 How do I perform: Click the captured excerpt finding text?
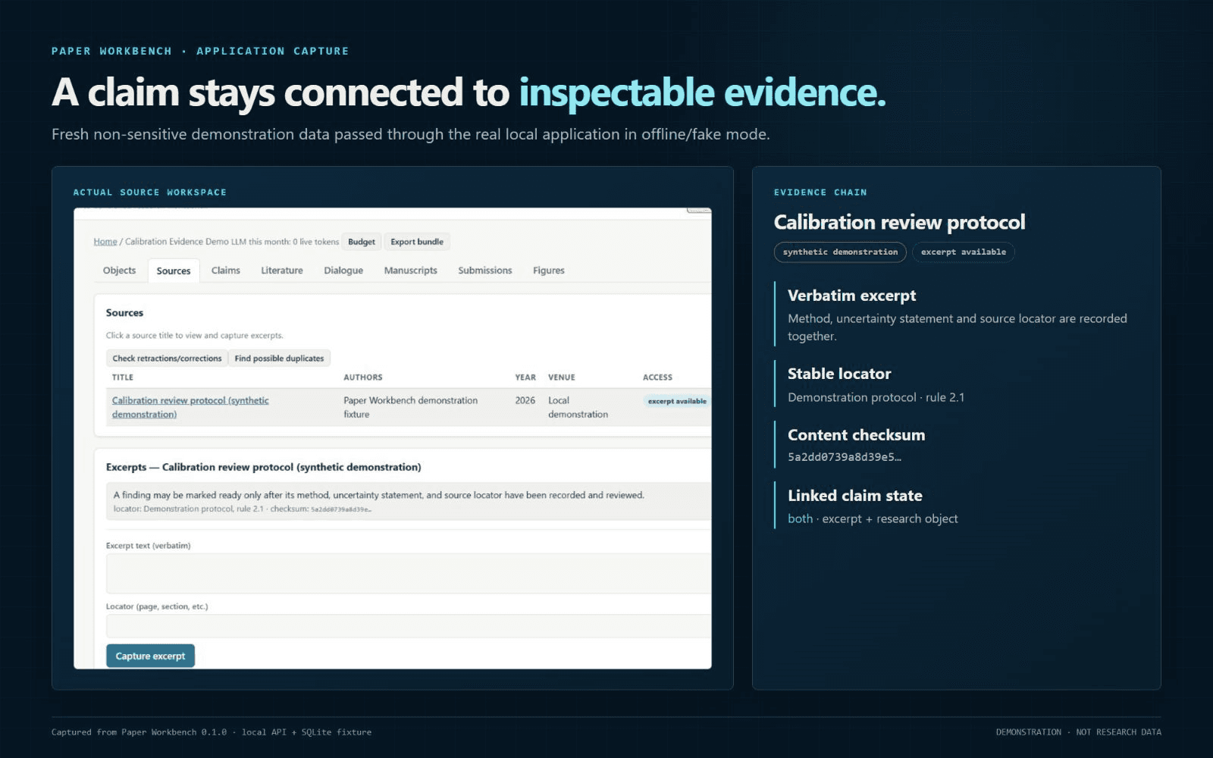pos(379,495)
